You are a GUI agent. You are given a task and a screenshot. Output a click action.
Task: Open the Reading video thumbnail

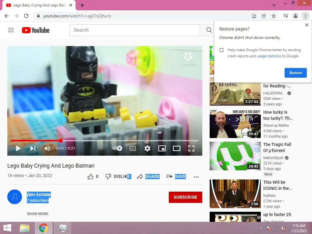click(235, 94)
